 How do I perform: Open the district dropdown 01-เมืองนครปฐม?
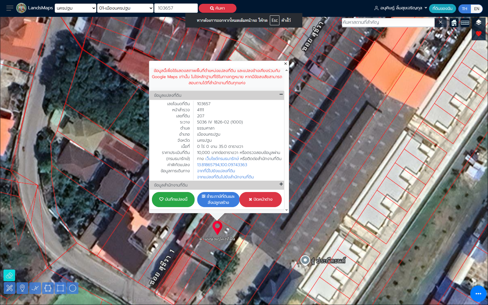tap(125, 8)
